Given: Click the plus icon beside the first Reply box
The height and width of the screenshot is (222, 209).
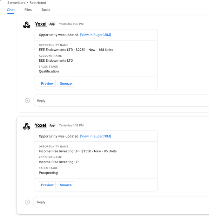Looking at the screenshot, I should (27, 100).
